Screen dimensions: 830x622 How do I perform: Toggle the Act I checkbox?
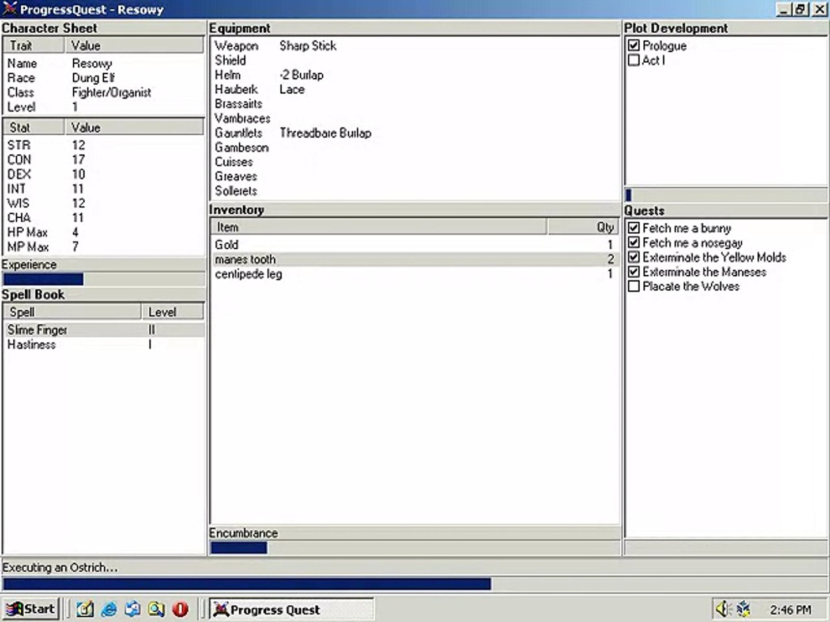tap(633, 60)
